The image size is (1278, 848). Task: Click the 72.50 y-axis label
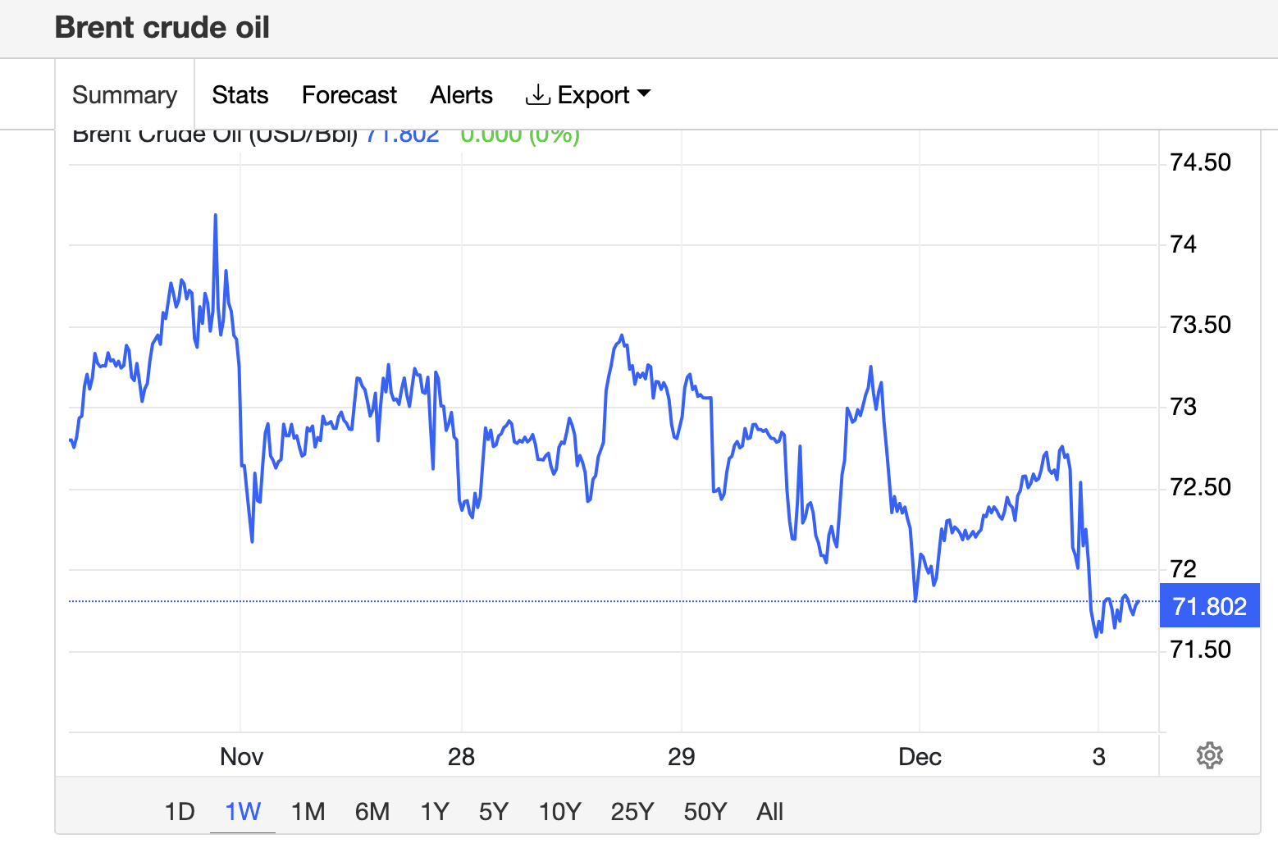tap(1200, 487)
